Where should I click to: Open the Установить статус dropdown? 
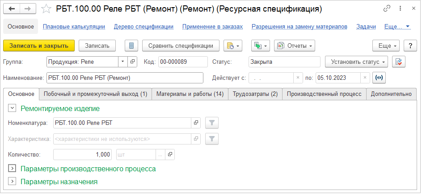click(x=357, y=62)
